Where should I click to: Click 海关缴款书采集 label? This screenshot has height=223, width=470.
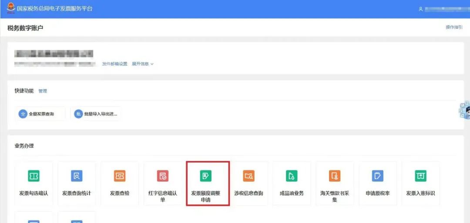[335, 196]
